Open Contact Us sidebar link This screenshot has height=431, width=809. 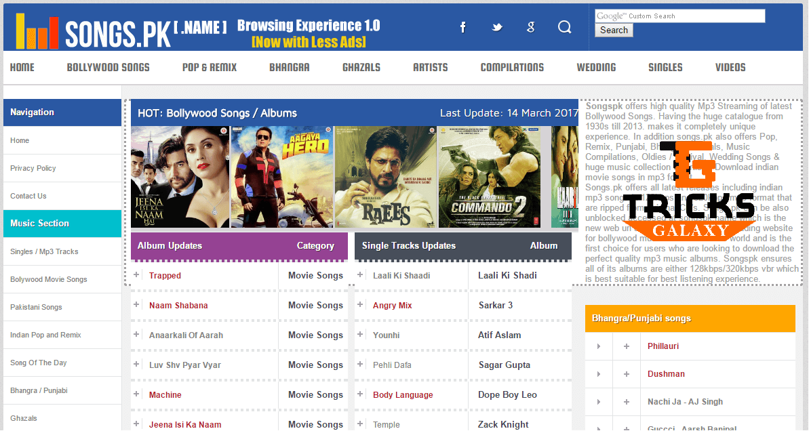pos(28,196)
